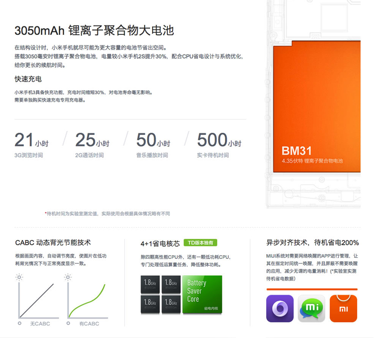Click the 2G通话时间 label
The image size is (374, 338).
tap(89, 155)
